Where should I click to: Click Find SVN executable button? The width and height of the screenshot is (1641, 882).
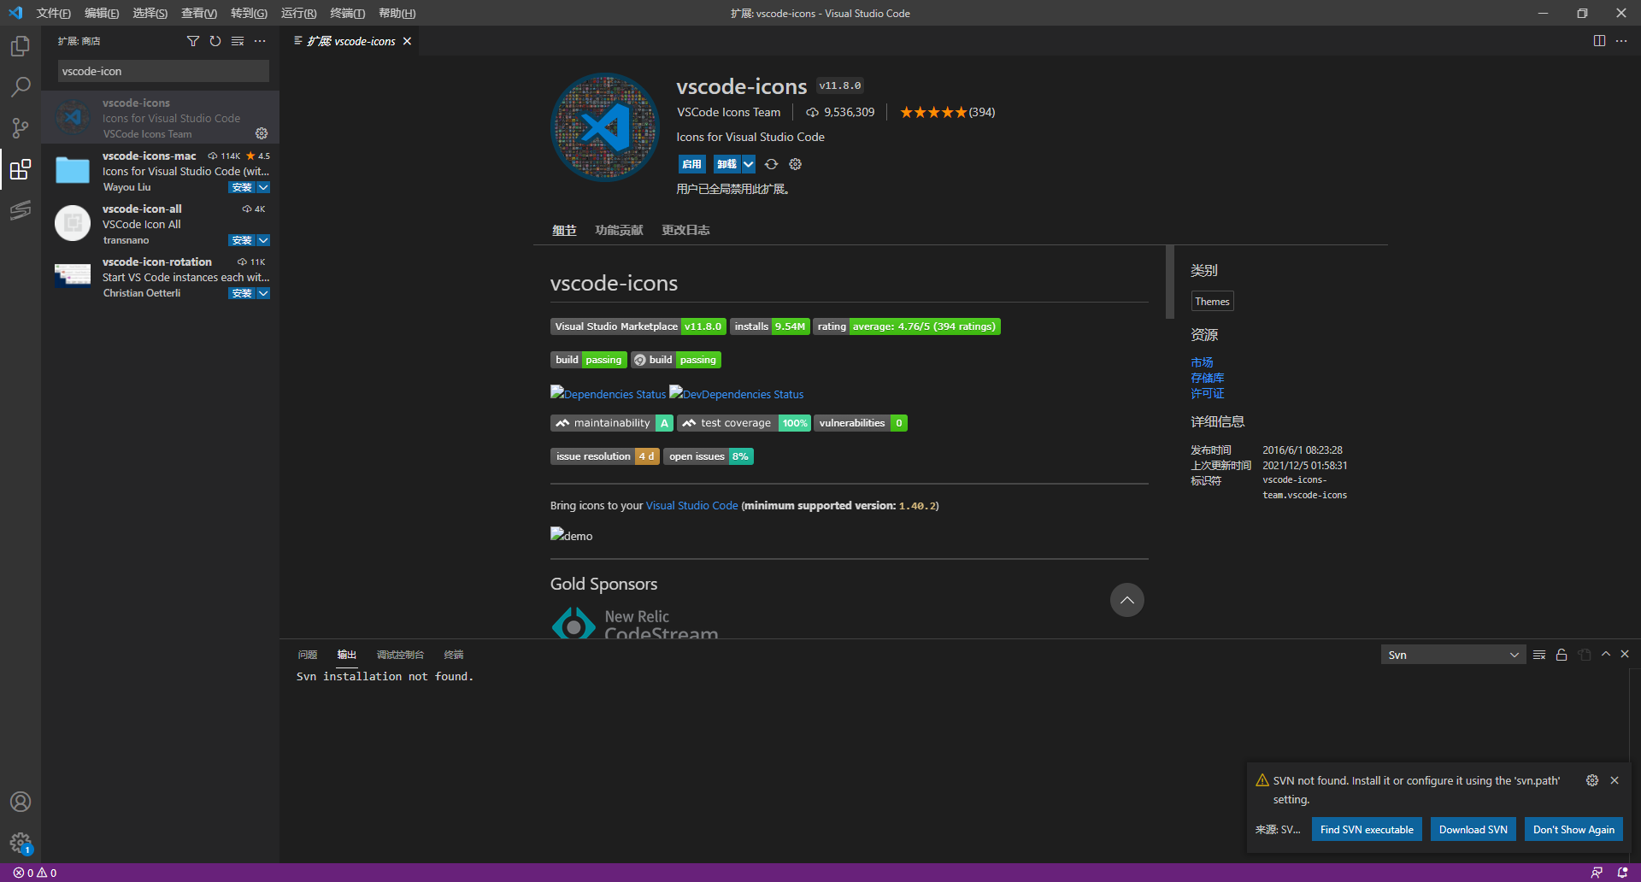point(1367,830)
